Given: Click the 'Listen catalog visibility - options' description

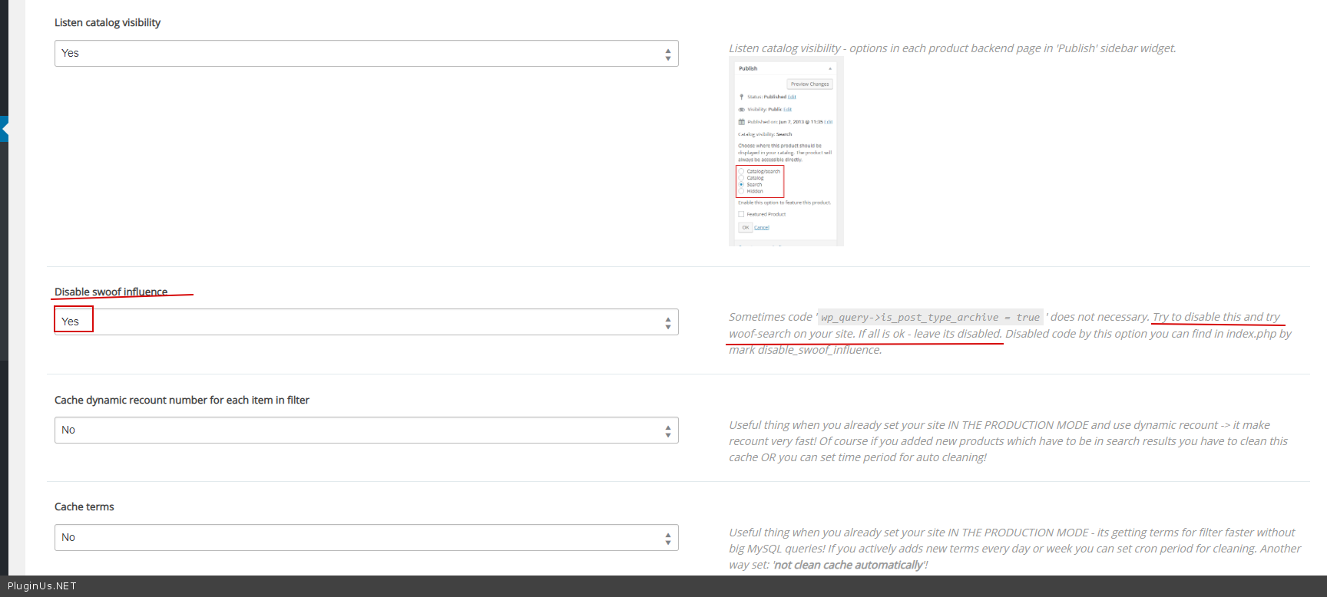Looking at the screenshot, I should 952,48.
